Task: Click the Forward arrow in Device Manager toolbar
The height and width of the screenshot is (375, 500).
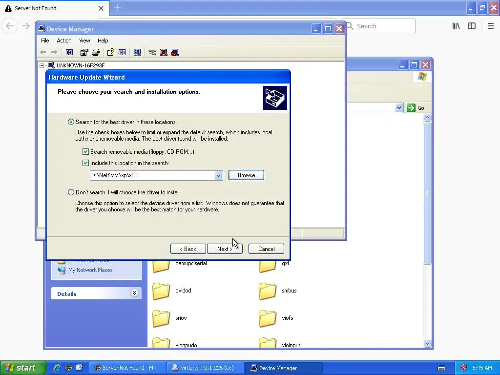Action: point(54,52)
